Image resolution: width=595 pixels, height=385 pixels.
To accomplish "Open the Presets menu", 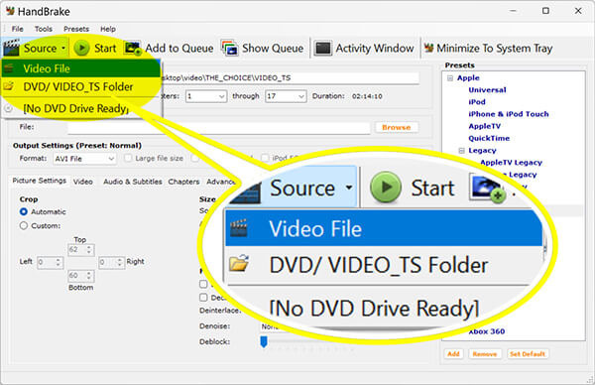I will [x=76, y=29].
